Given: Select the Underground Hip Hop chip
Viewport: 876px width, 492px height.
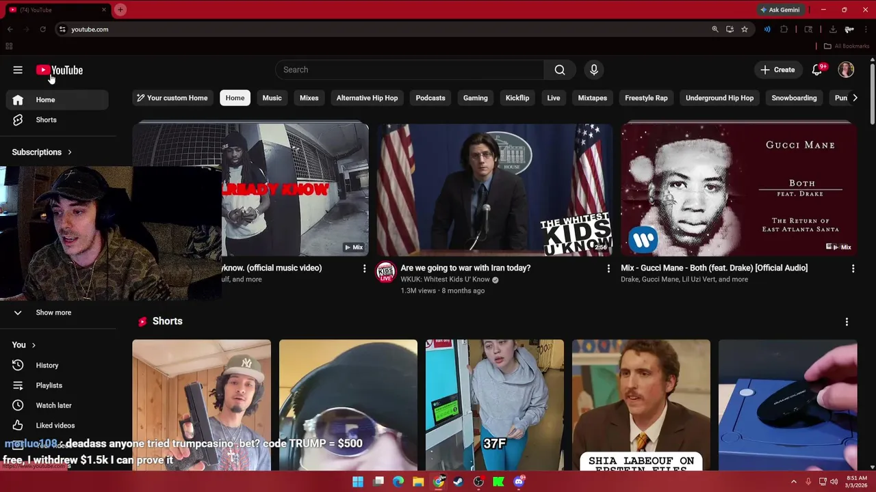Looking at the screenshot, I should (x=719, y=98).
